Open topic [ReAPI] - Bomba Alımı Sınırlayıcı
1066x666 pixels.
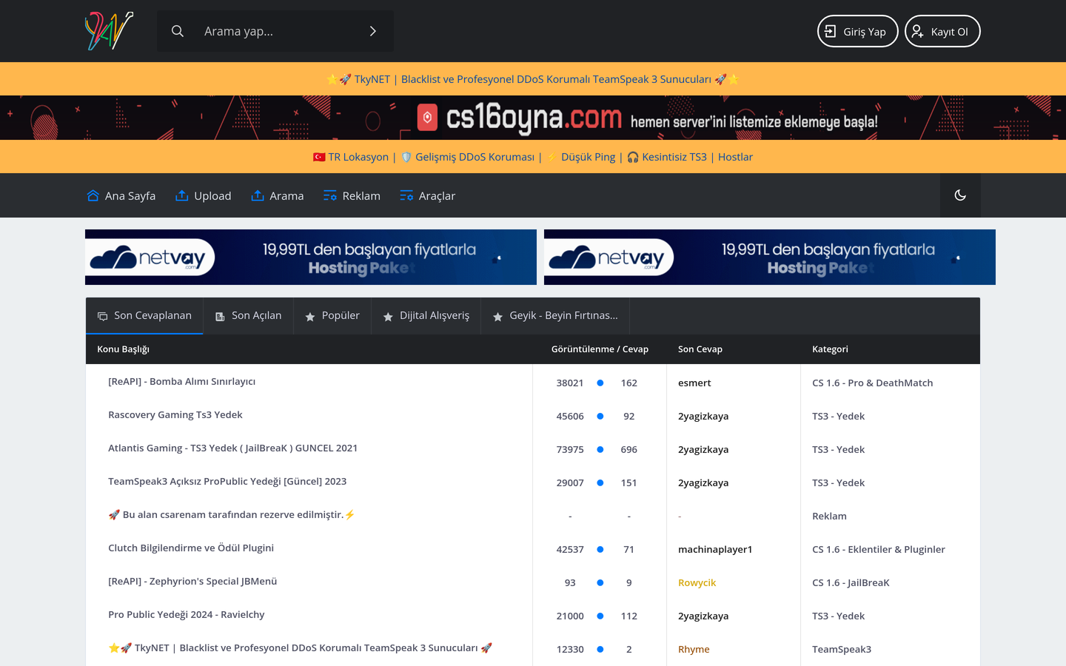(x=182, y=382)
